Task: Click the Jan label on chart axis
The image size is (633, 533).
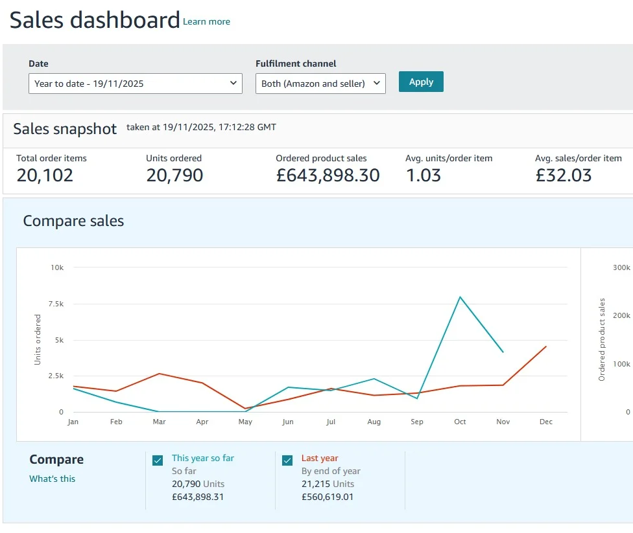Action: pos(73,422)
